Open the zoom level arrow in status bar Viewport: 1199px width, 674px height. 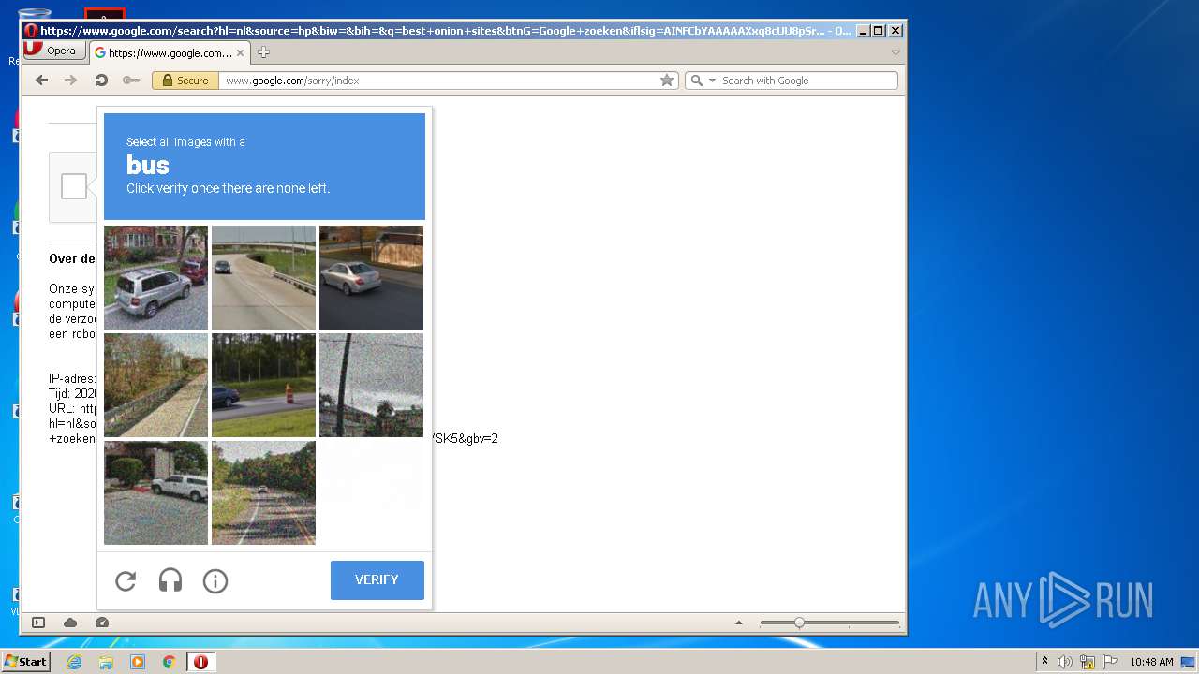point(739,623)
